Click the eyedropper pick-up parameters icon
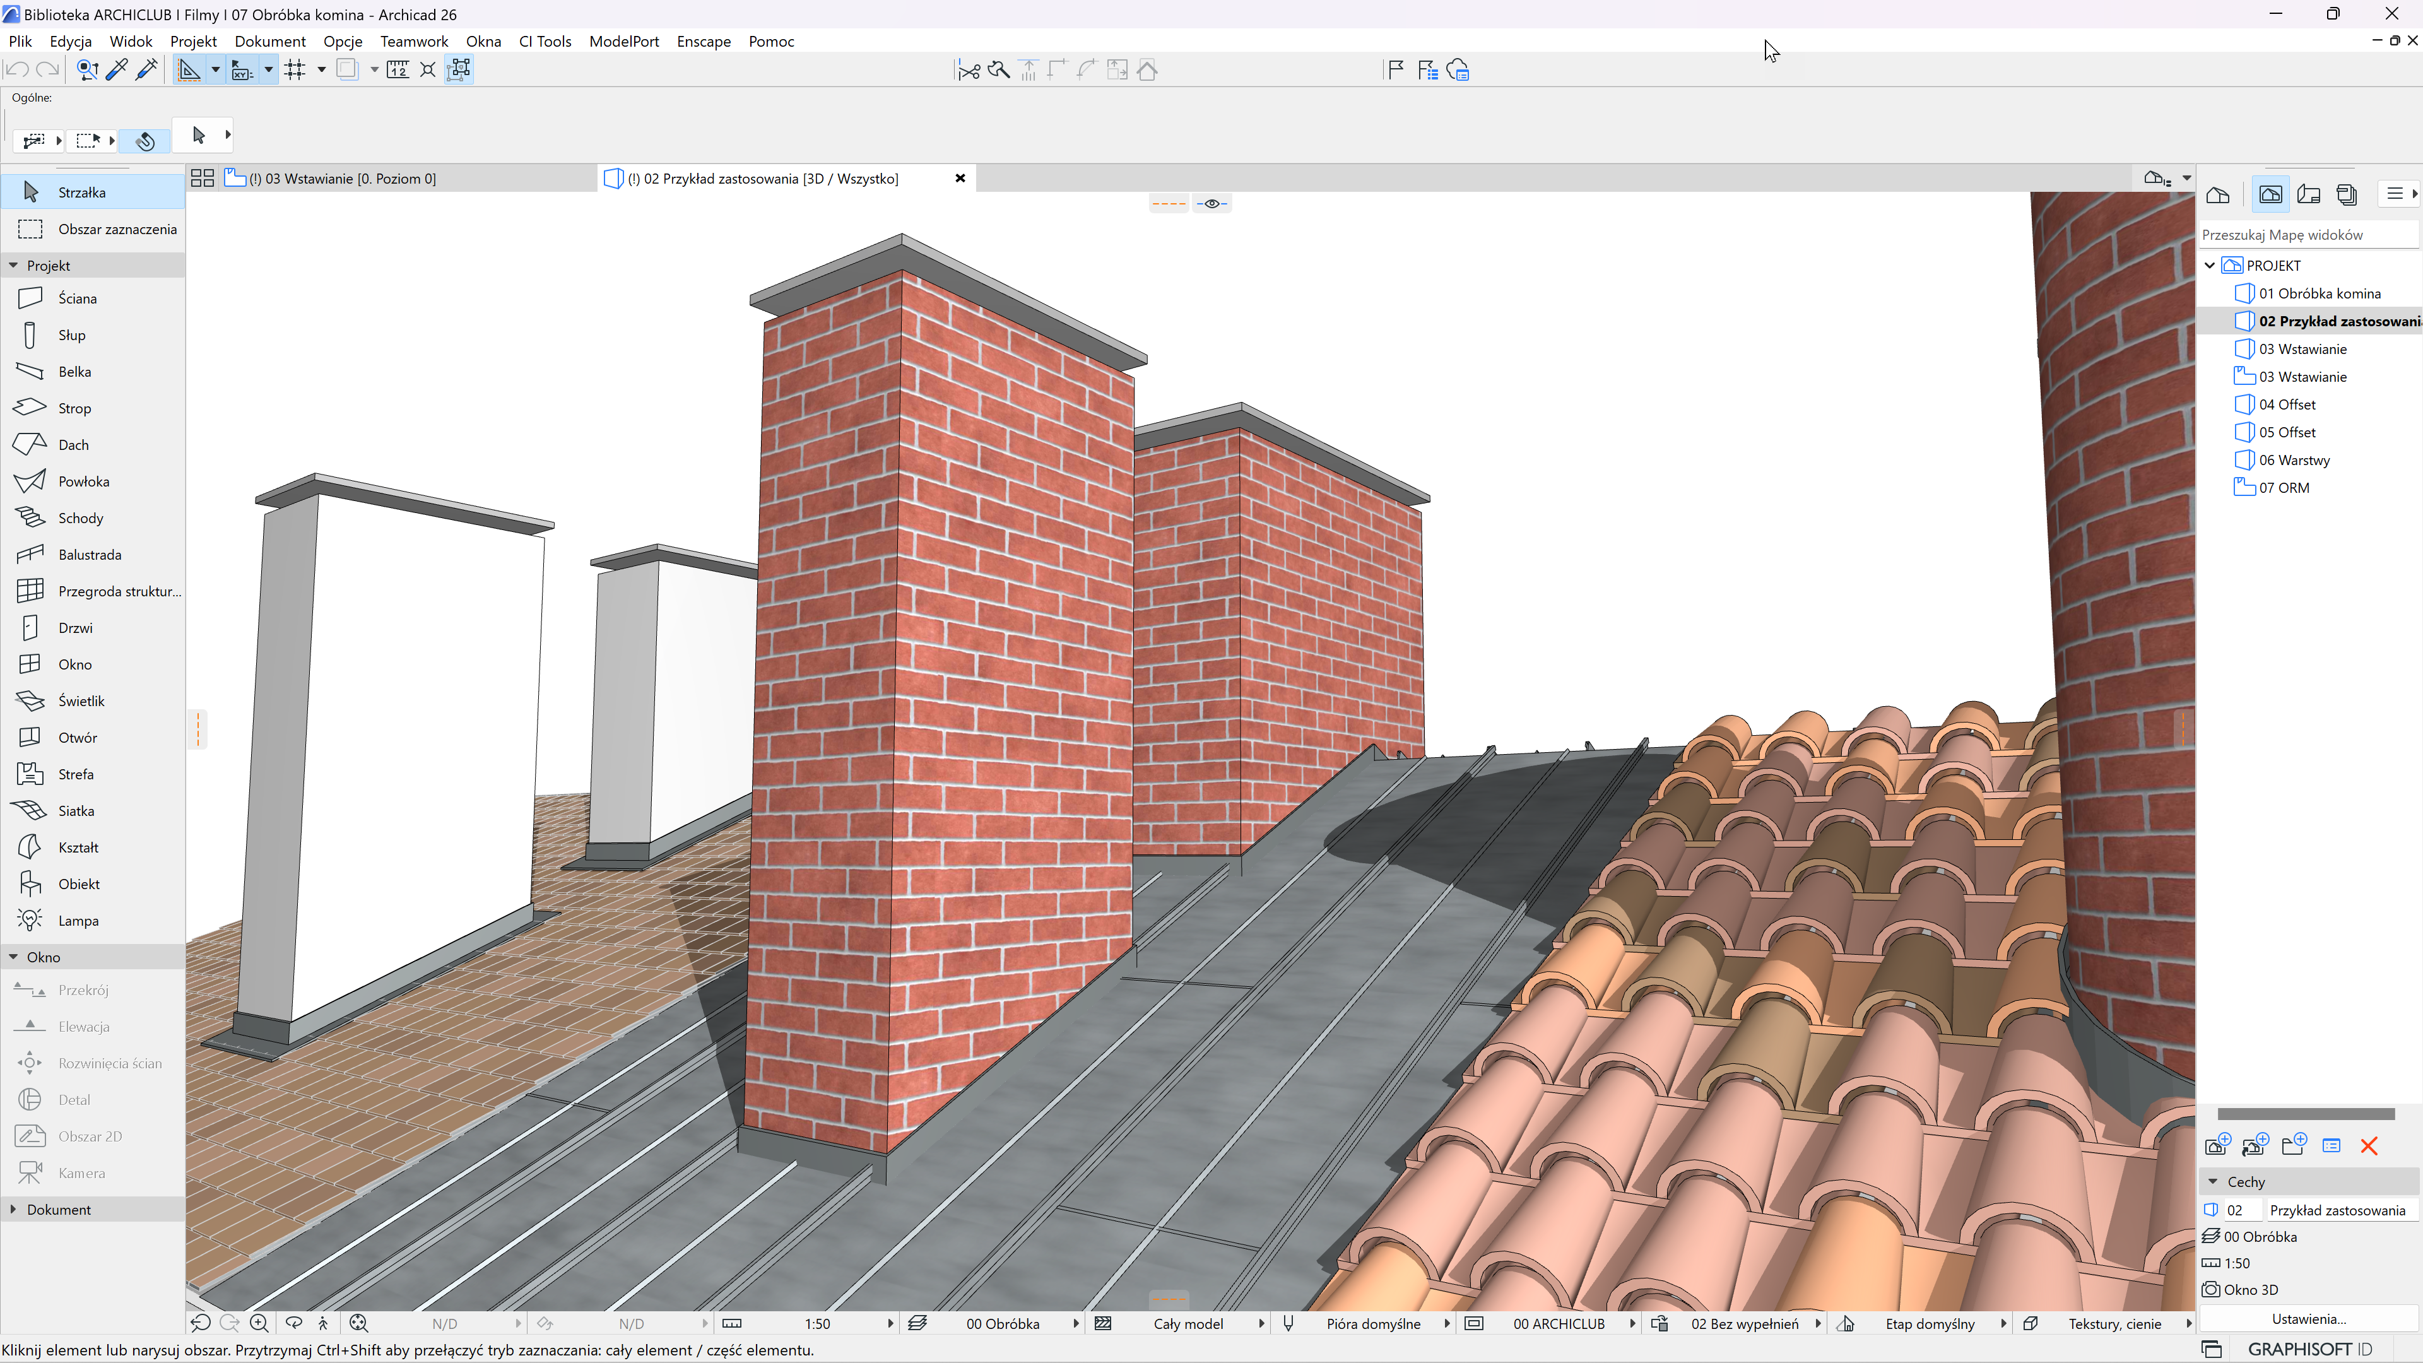The width and height of the screenshot is (2423, 1363). 117,69
